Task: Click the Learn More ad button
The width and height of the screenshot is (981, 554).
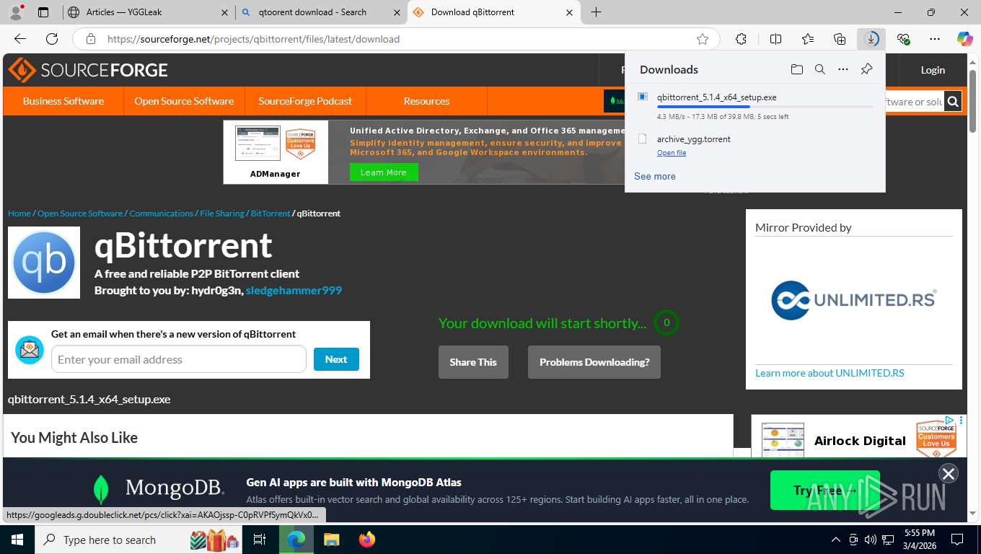Action: click(x=384, y=172)
